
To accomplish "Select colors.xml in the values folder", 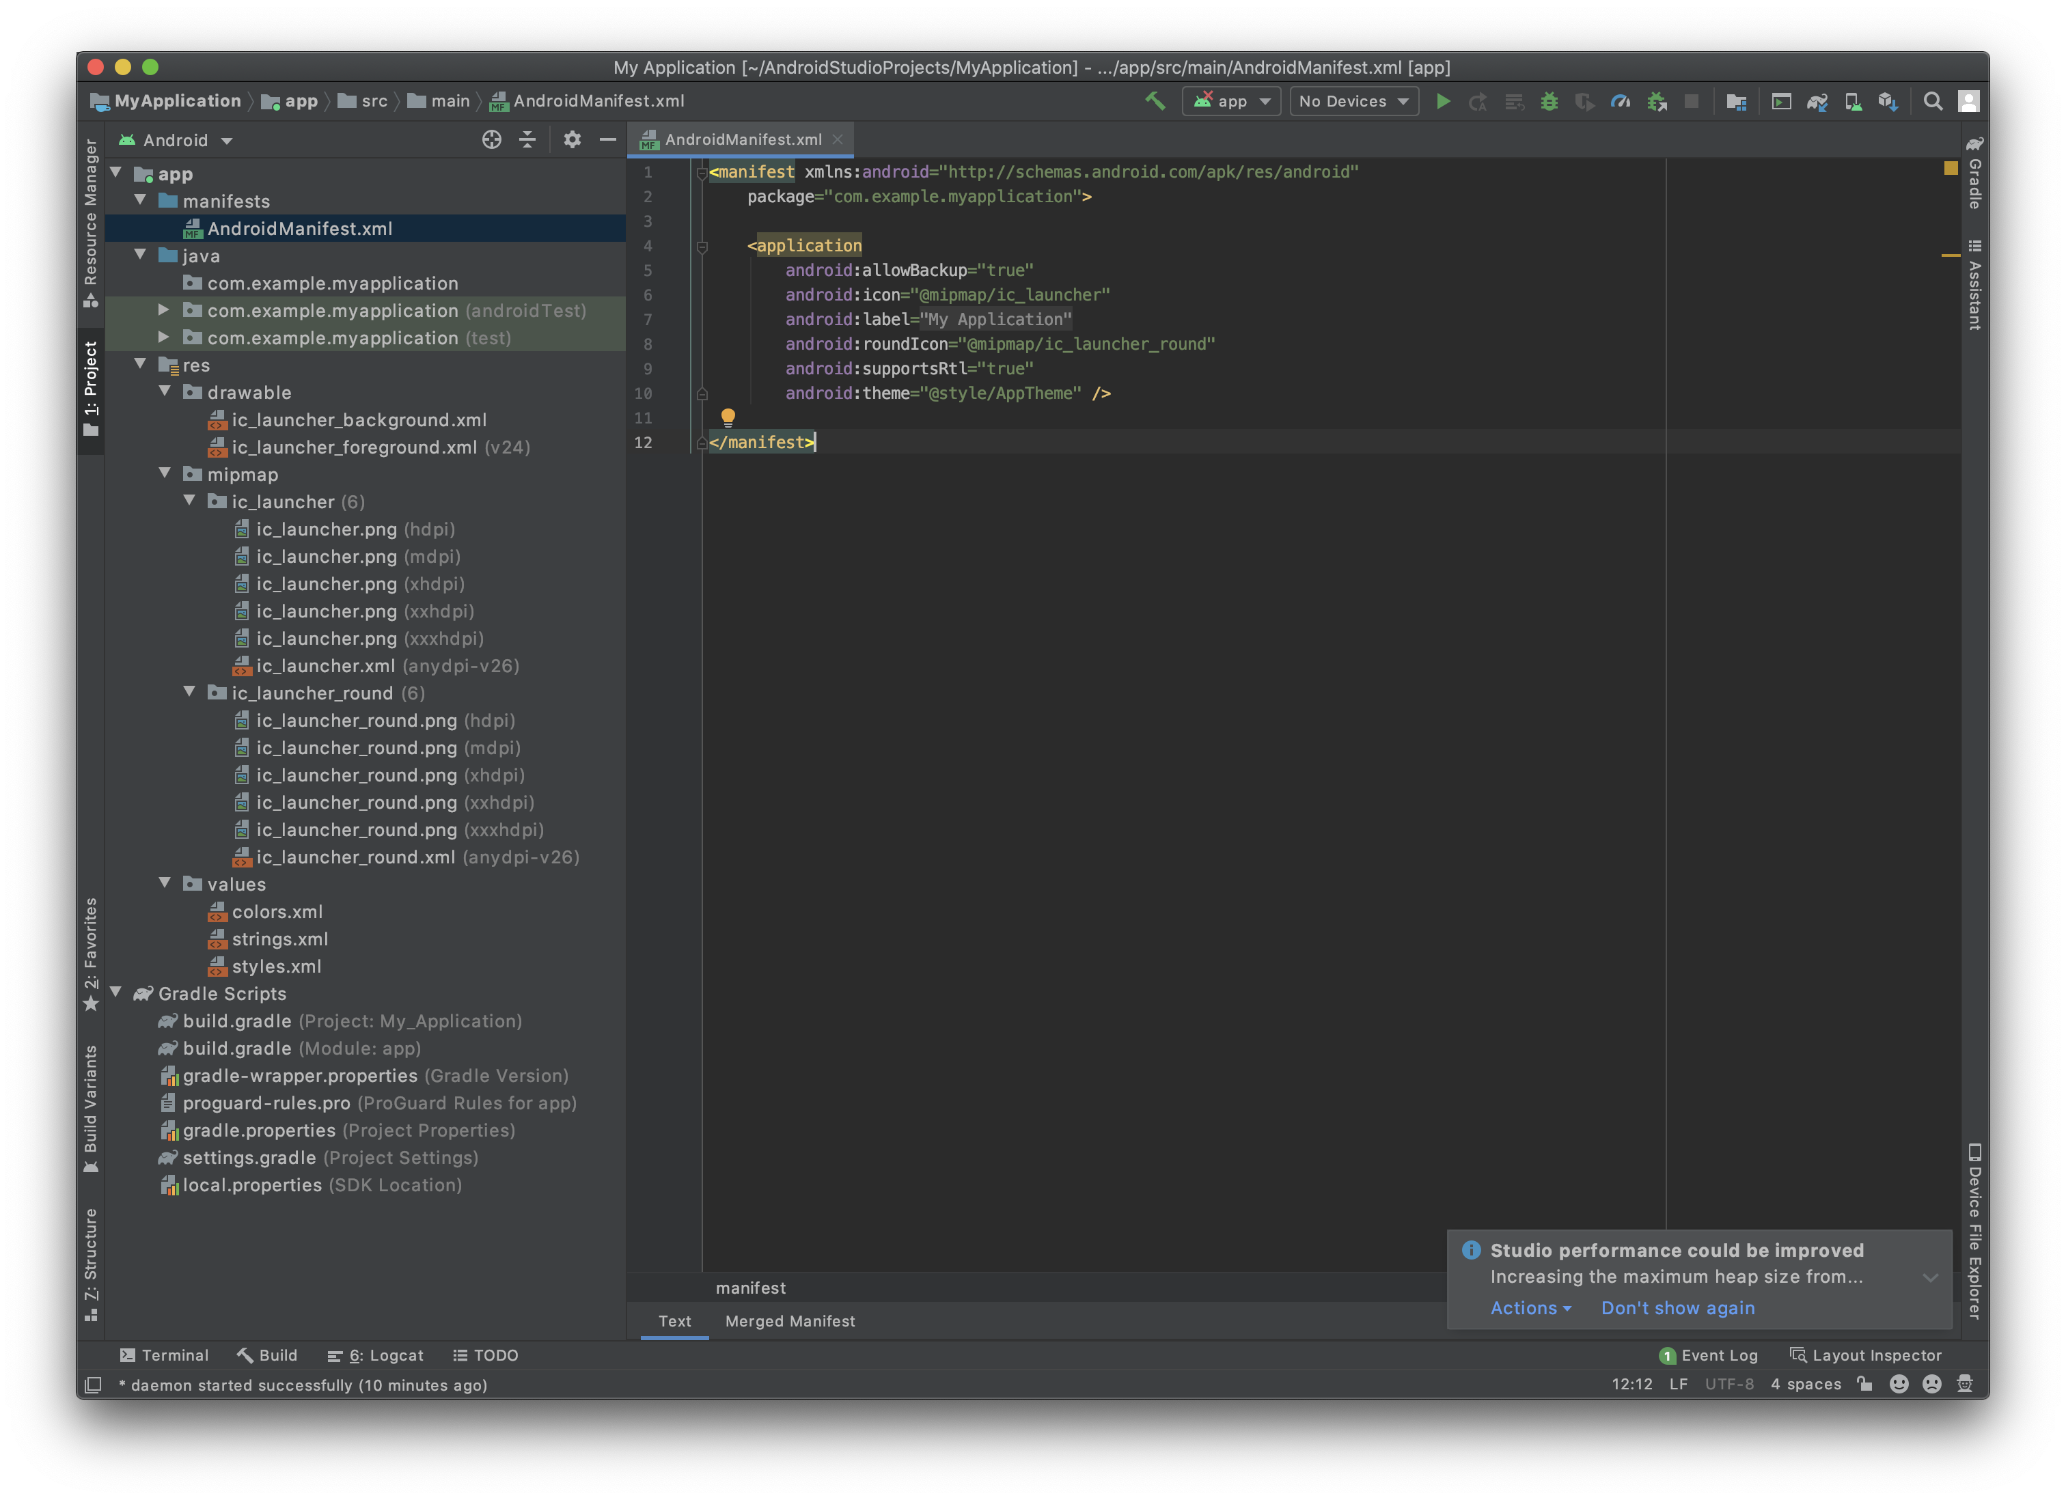I will point(277,912).
